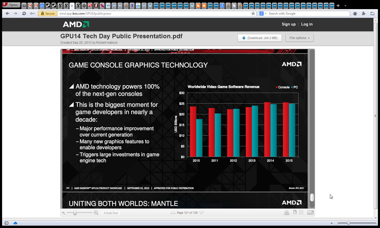Image resolution: width=380 pixels, height=228 pixels.
Task: Open a new tab with plus button
Action: coord(338,5)
